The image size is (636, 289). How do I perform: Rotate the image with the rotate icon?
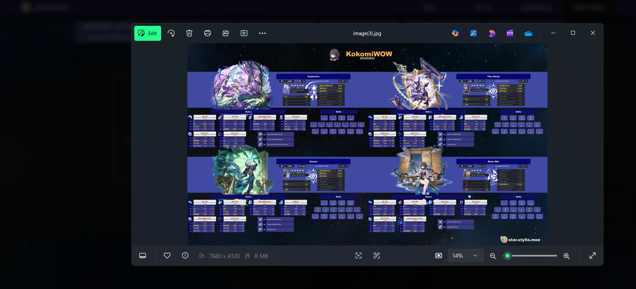(171, 33)
